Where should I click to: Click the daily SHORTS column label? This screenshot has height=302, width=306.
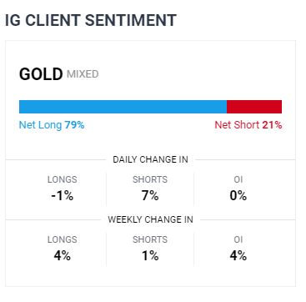click(x=150, y=179)
